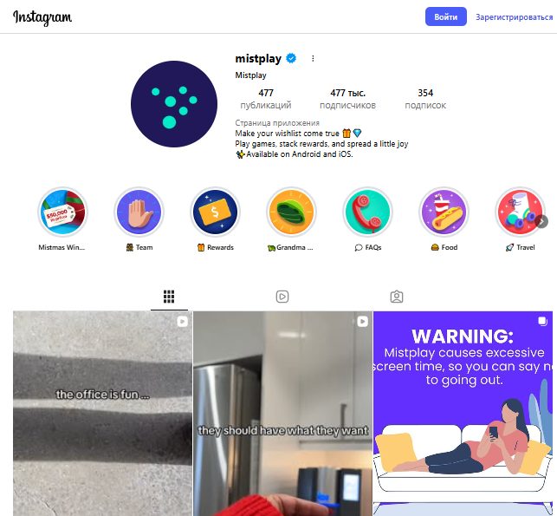View the Rewards highlight story
Image resolution: width=557 pixels, height=516 pixels.
click(216, 212)
